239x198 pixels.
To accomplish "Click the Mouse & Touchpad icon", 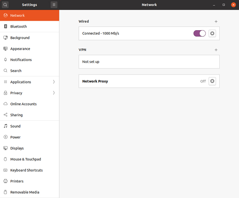I will [x=6, y=159].
